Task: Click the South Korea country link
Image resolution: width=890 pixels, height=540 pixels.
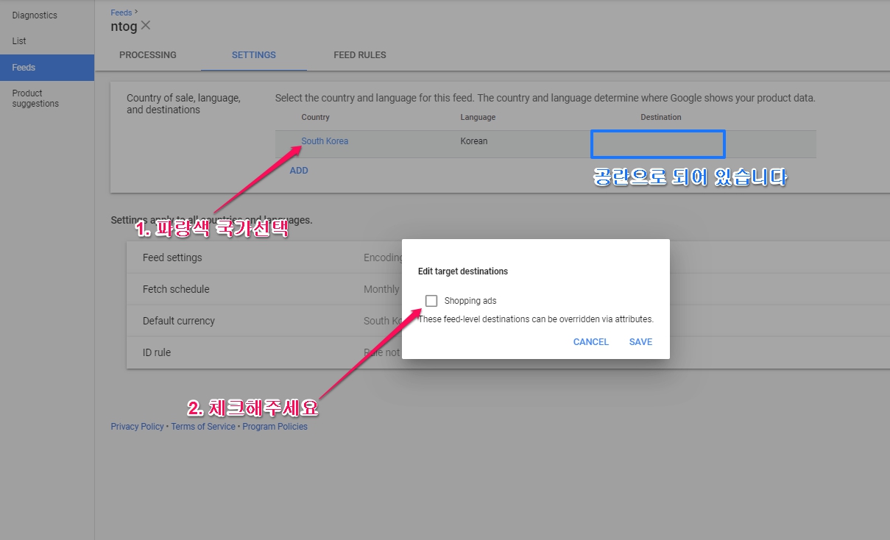Action: (x=325, y=141)
